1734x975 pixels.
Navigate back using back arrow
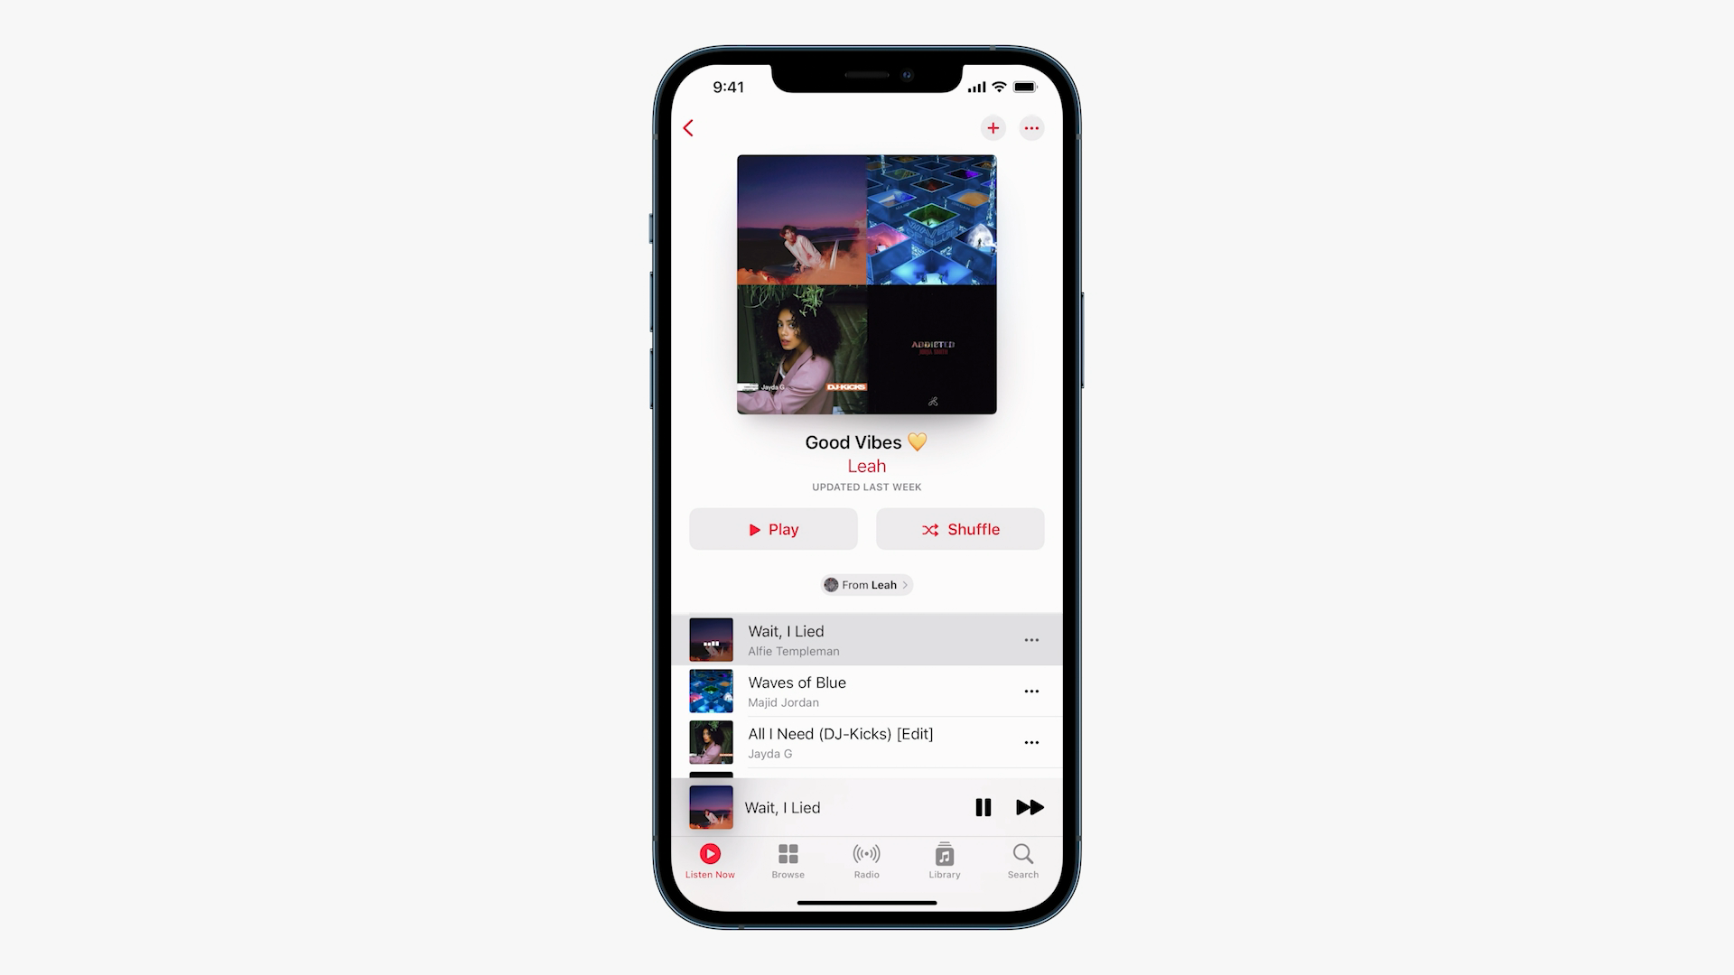[x=690, y=126]
